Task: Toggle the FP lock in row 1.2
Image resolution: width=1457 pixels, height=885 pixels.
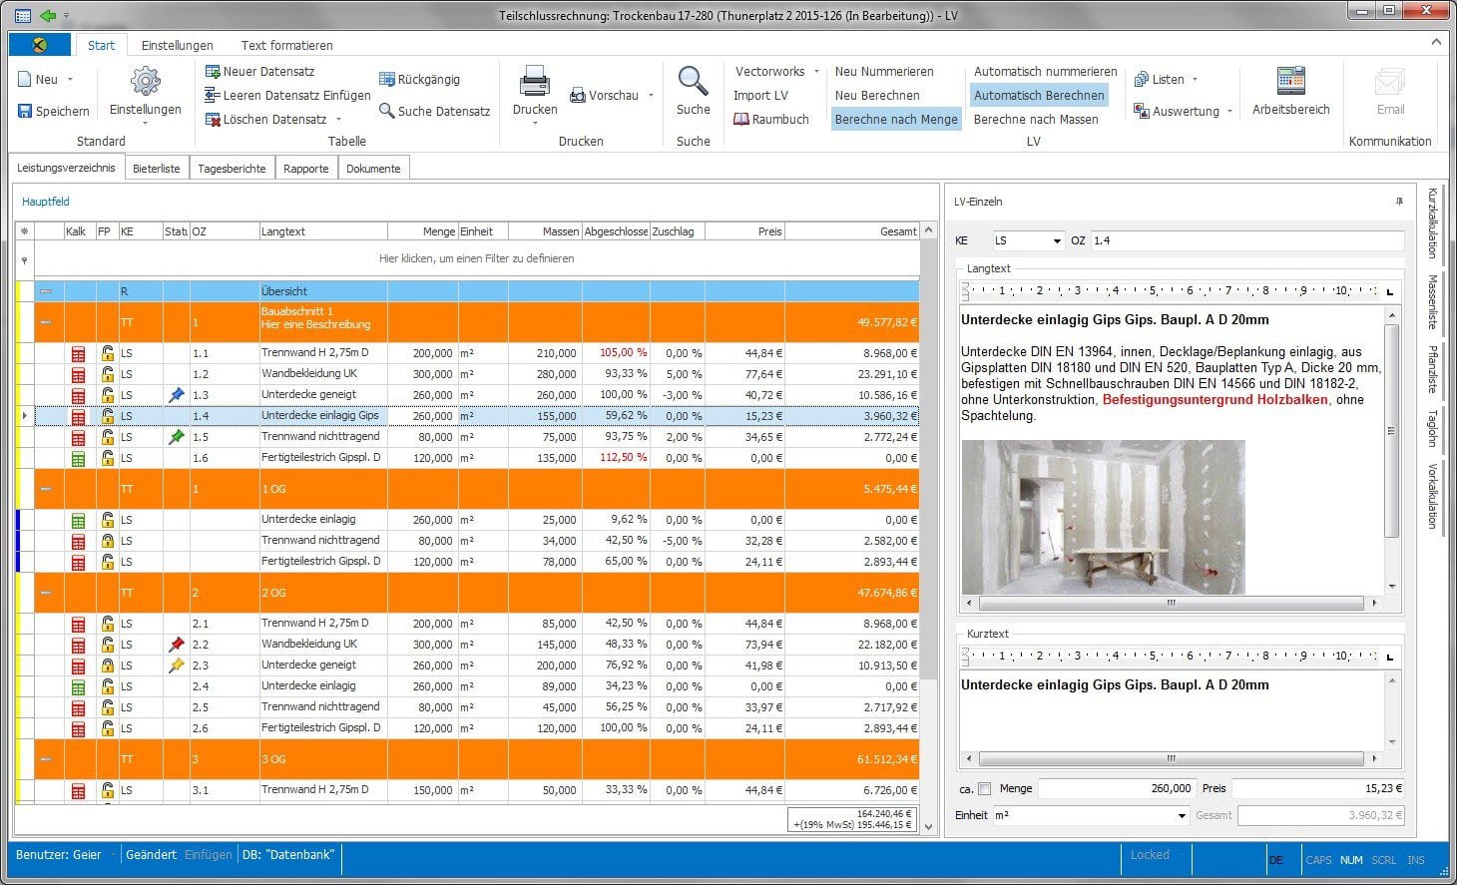Action: tap(107, 374)
